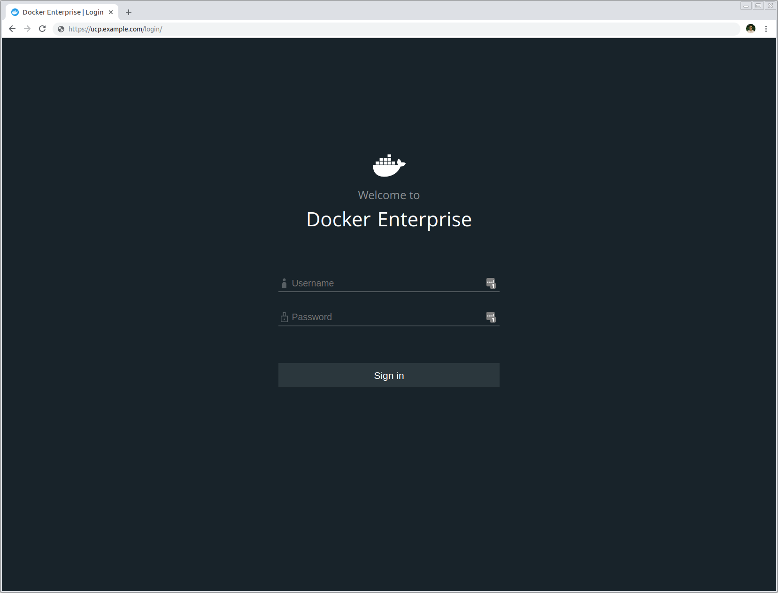The width and height of the screenshot is (778, 593).
Task: Open the password manager icon in Username field
Action: (490, 283)
